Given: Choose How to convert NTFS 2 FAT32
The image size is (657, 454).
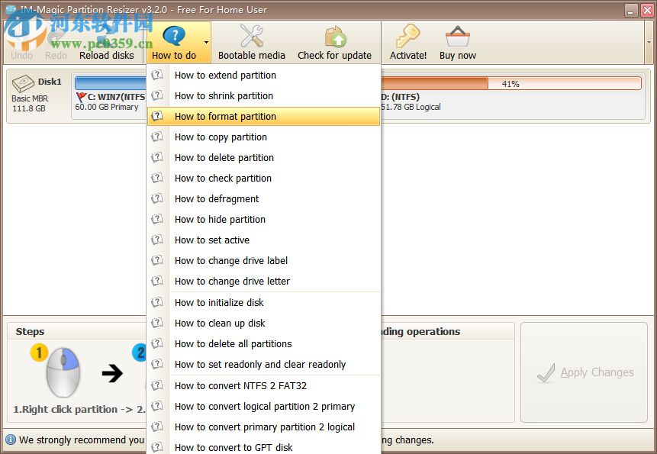Looking at the screenshot, I should [263, 385].
